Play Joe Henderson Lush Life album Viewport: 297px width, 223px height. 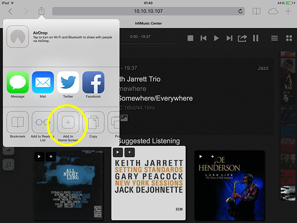[x=201, y=156]
